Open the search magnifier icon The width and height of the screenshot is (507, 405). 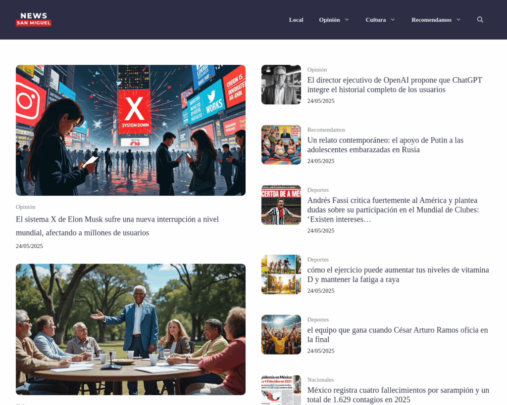(480, 20)
